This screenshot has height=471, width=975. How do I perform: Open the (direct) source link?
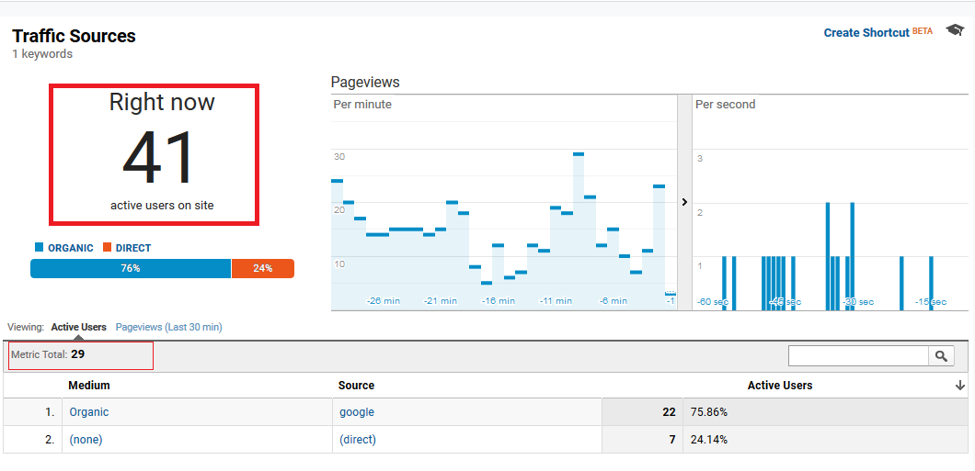(x=358, y=440)
